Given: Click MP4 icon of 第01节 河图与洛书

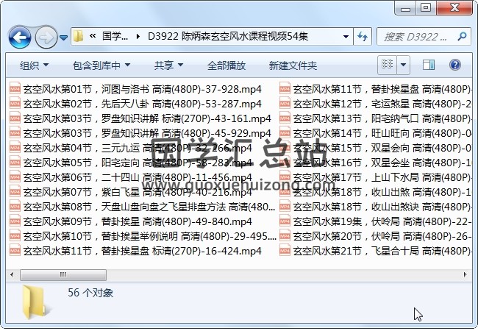Looking at the screenshot, I should click(x=15, y=89).
